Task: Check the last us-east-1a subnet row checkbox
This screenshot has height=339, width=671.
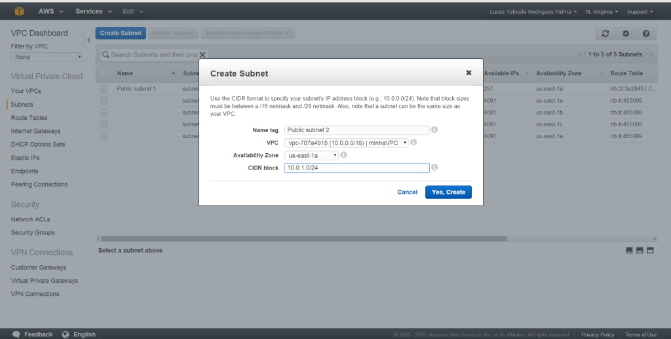Action: tap(104, 136)
